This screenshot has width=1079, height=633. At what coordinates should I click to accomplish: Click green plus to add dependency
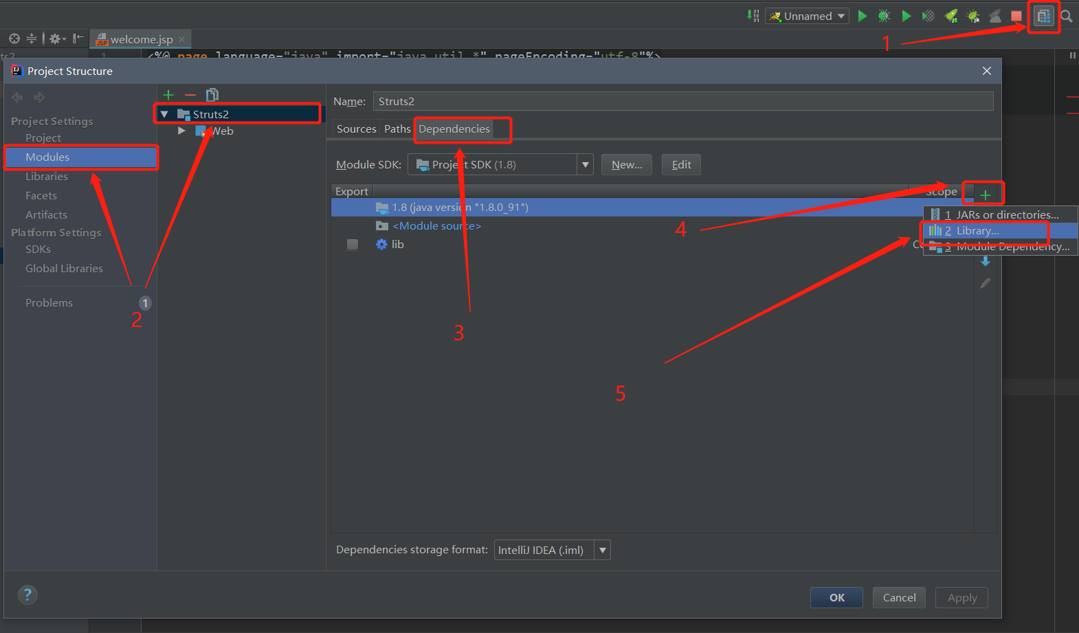[985, 195]
